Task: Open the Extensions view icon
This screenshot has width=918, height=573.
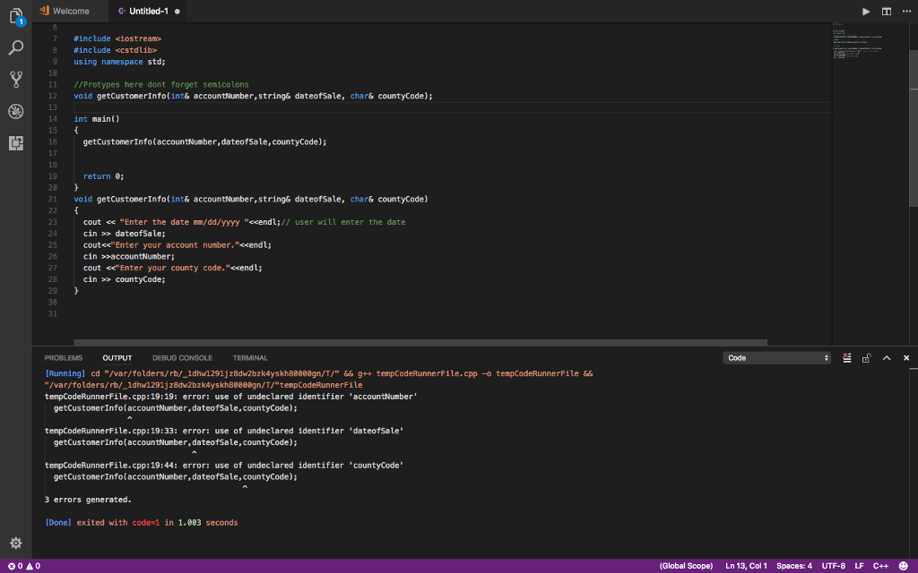Action: tap(15, 143)
